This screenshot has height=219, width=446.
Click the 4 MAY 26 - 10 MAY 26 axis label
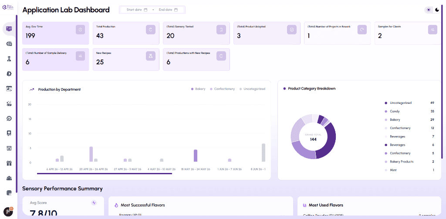point(162,169)
